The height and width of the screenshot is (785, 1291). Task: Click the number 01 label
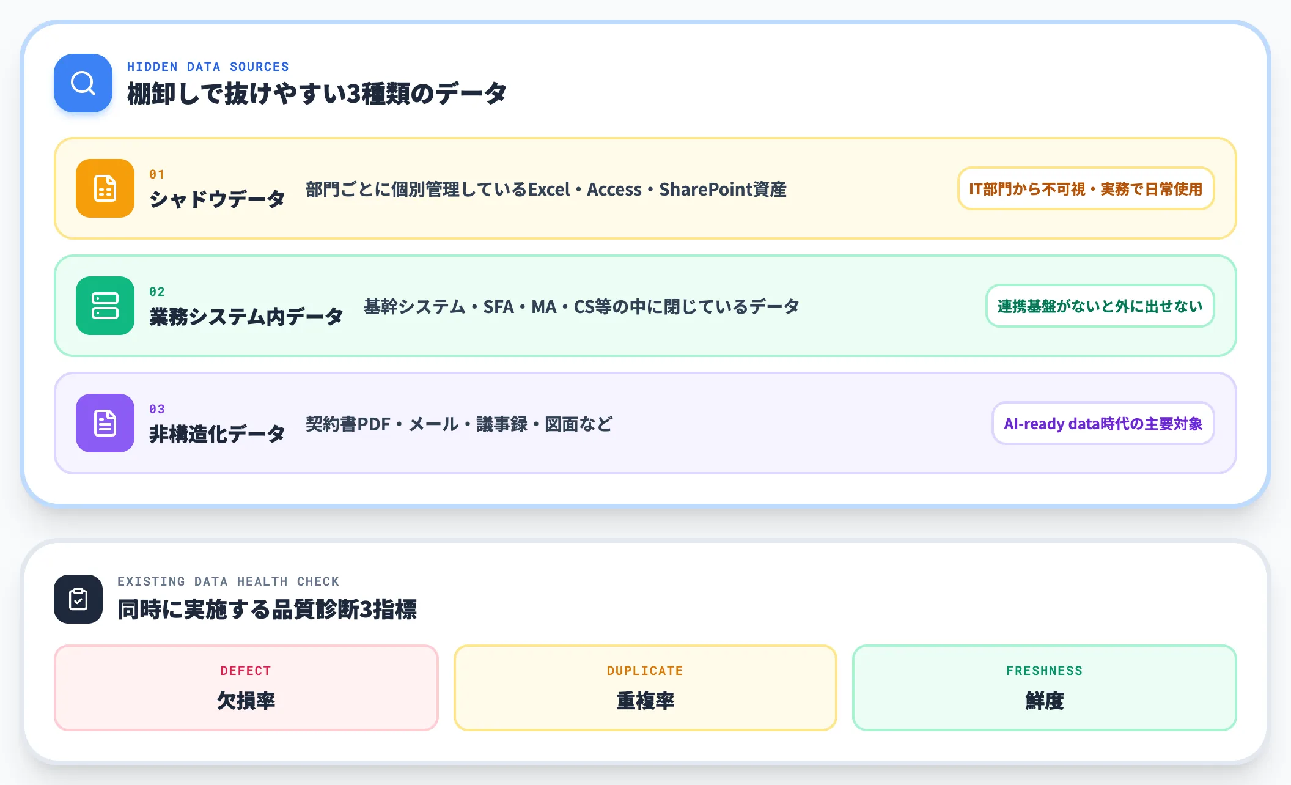point(157,174)
